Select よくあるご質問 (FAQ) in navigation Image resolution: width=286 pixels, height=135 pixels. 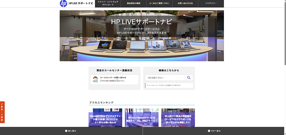[159, 3]
